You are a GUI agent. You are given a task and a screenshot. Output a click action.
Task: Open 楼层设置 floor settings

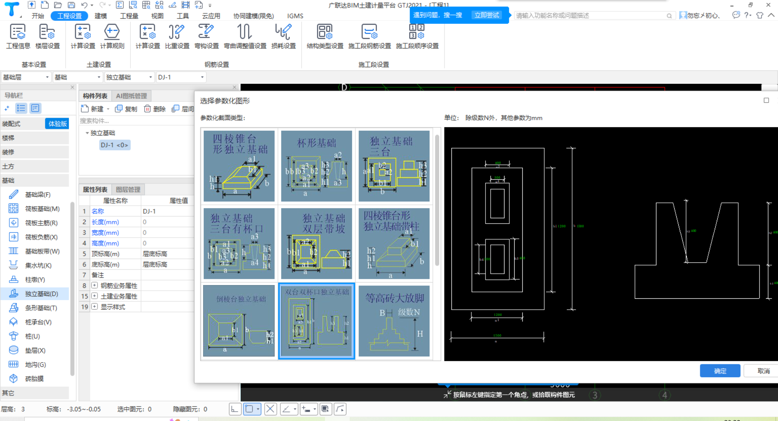pyautogui.click(x=47, y=36)
